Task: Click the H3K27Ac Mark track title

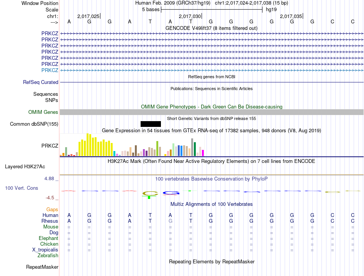Action: coord(212,161)
